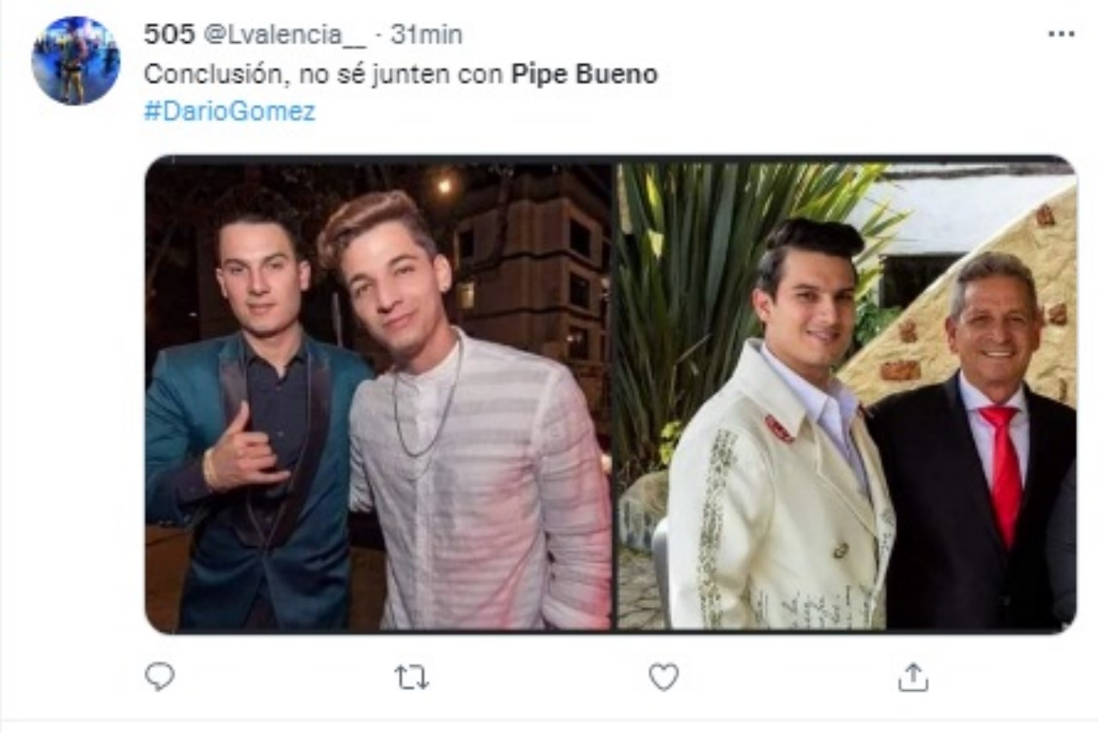
Task: Share the tweet via upload arrow icon
Action: point(913,677)
